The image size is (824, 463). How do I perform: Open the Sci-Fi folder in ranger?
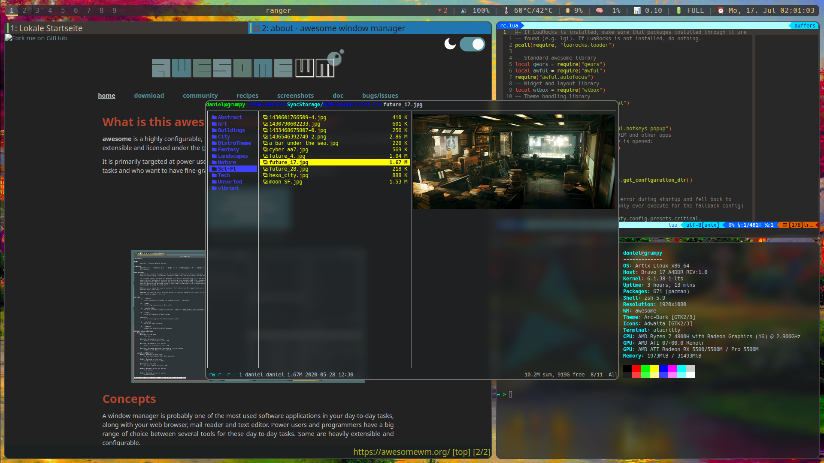coord(227,169)
